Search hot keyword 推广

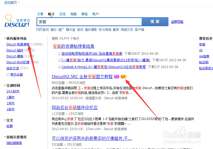[x=61, y=30]
